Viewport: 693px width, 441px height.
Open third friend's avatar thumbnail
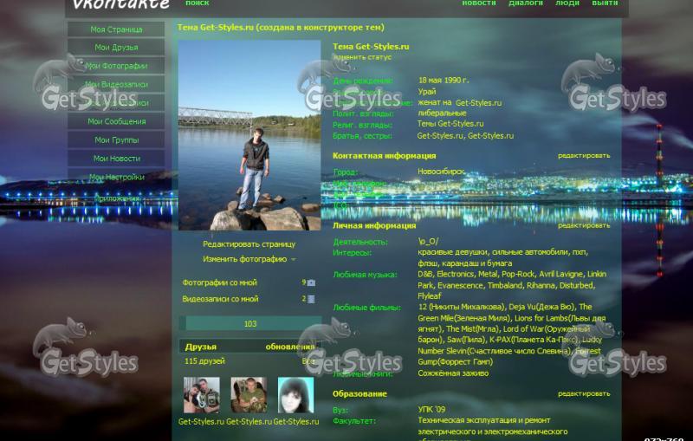(295, 395)
